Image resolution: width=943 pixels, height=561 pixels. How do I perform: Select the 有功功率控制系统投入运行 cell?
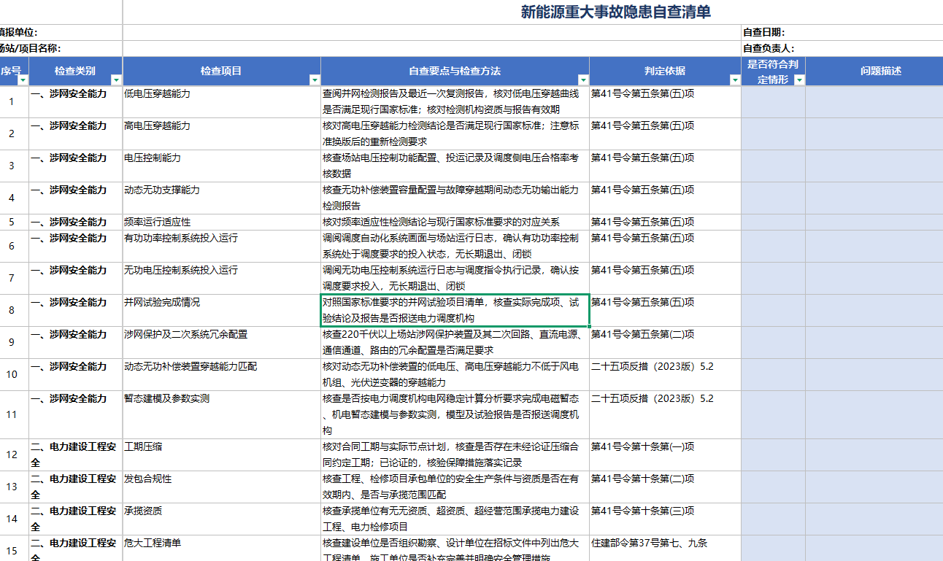pyautogui.click(x=222, y=246)
